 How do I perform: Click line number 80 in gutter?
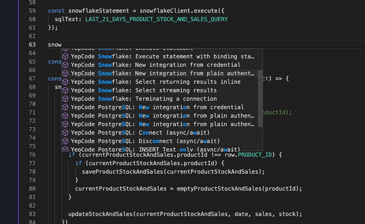[32, 189]
